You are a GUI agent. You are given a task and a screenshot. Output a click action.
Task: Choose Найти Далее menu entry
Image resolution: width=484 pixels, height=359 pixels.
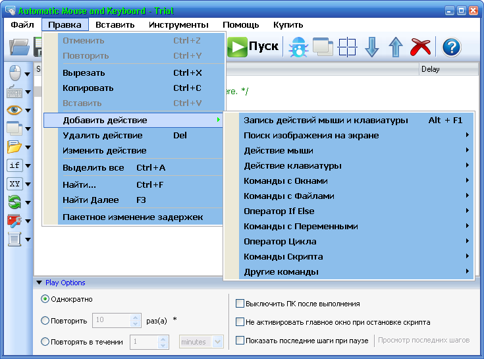133,200
